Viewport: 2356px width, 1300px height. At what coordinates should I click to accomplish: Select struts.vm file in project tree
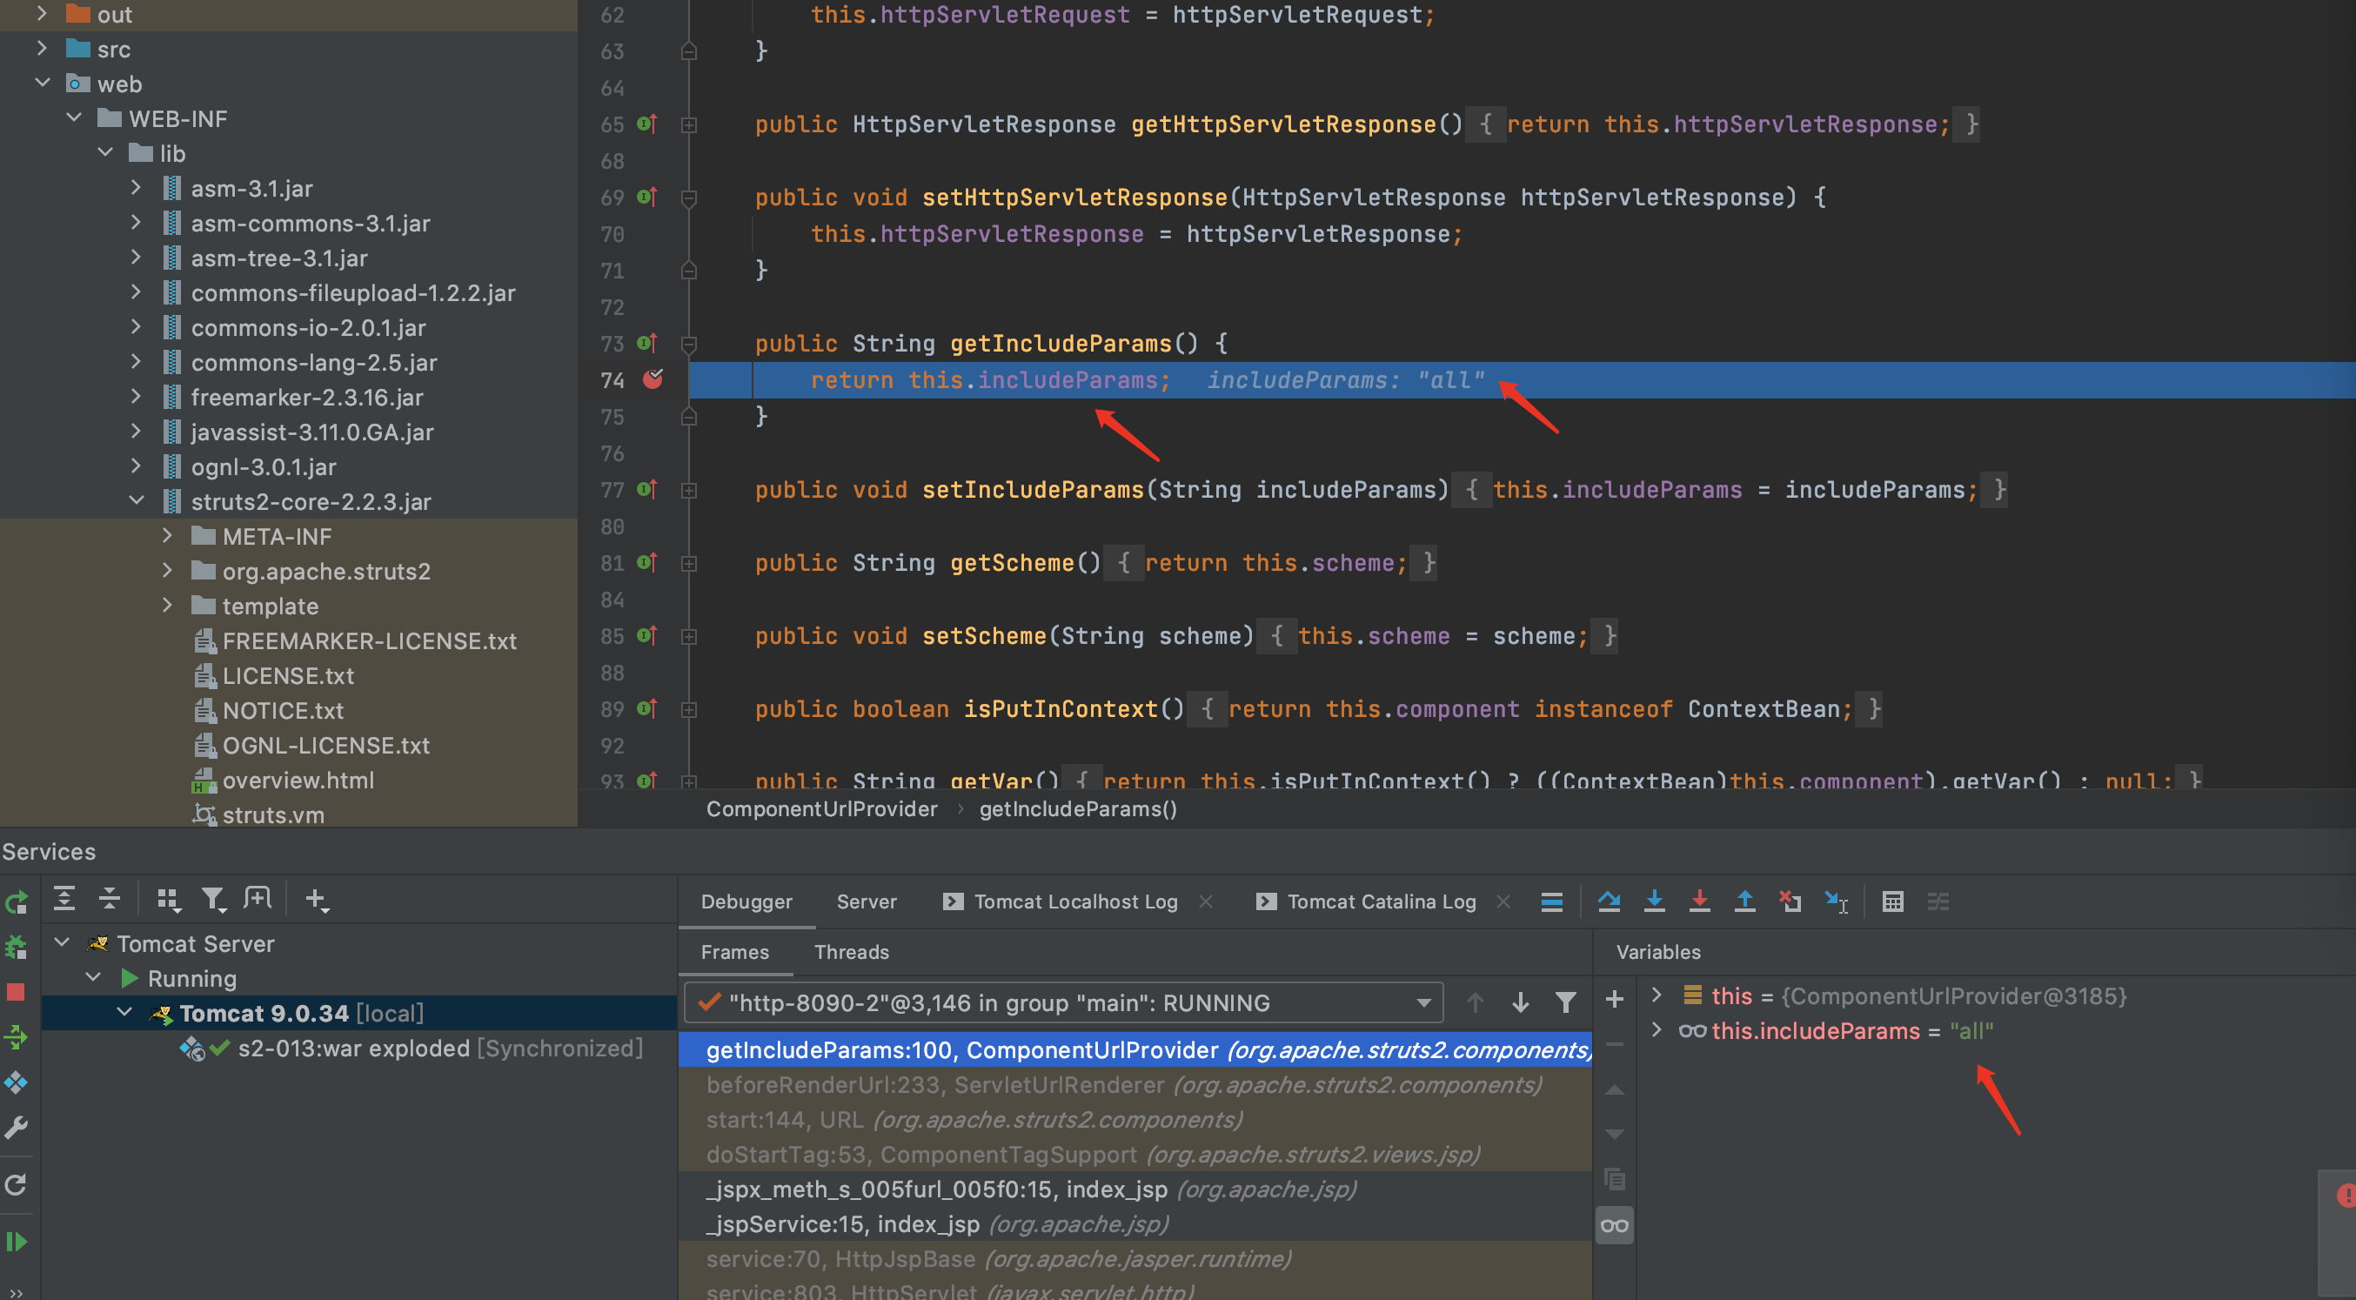(x=272, y=814)
